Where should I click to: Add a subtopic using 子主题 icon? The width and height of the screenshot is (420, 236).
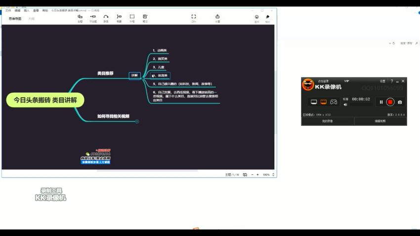click(93, 18)
